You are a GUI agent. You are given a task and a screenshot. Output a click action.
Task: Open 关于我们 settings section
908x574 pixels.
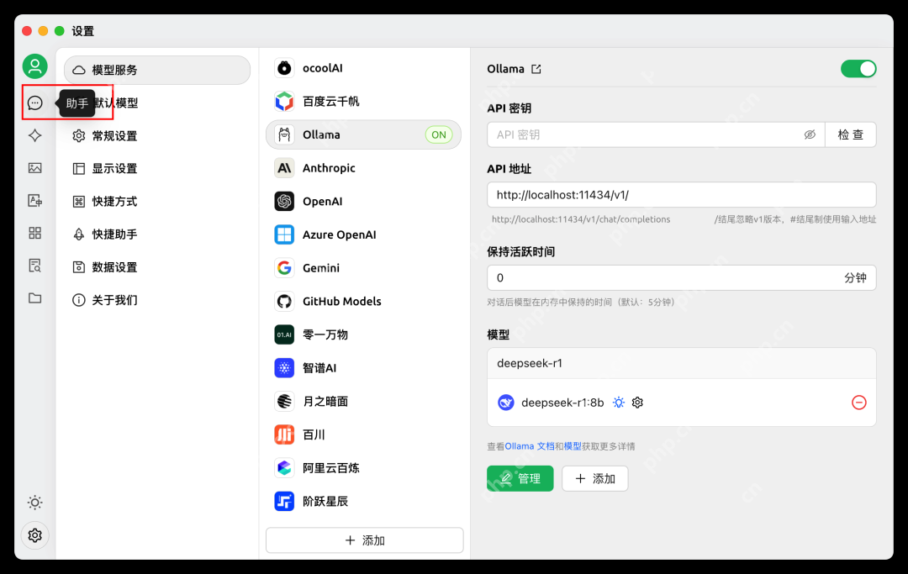(157, 300)
